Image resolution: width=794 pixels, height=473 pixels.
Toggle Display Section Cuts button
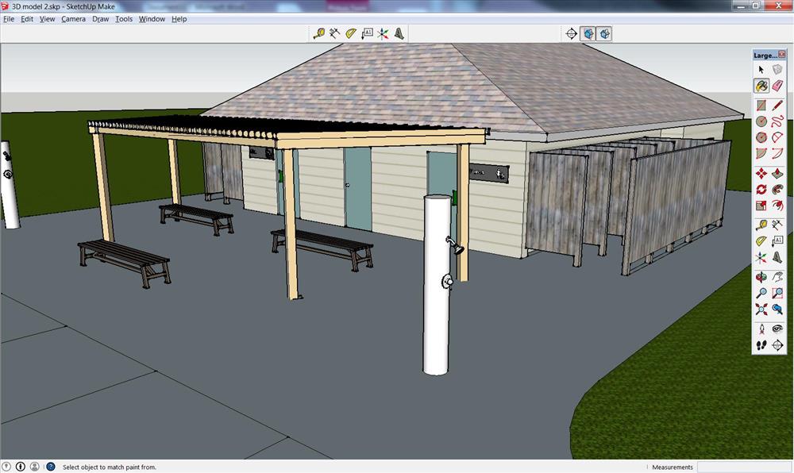tap(604, 33)
